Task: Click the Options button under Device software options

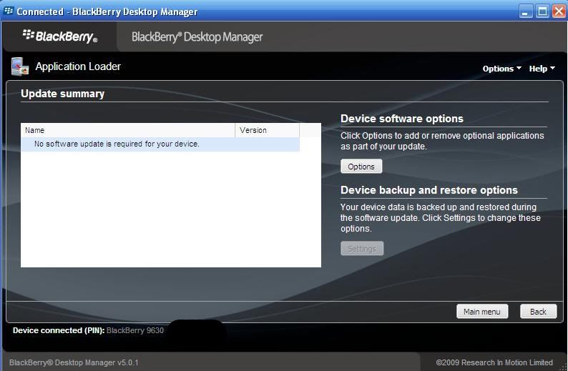Action: tap(361, 167)
